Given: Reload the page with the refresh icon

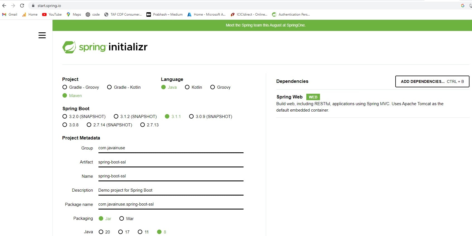Looking at the screenshot, I should click(22, 6).
